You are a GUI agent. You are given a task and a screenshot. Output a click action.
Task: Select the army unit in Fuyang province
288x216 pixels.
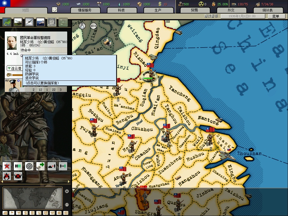[x=94, y=130]
